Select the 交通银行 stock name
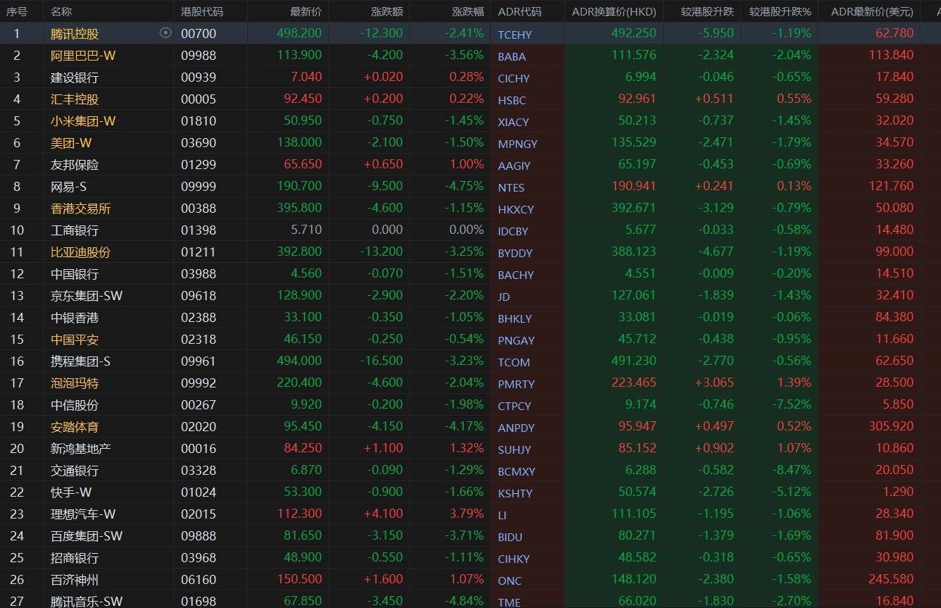Image resolution: width=941 pixels, height=608 pixels. [75, 470]
